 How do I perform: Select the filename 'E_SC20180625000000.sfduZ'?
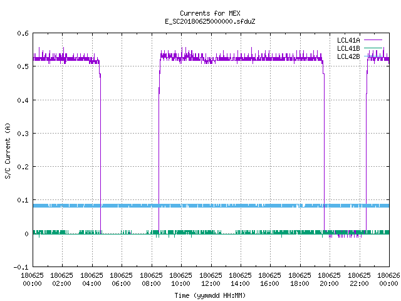(x=210, y=21)
